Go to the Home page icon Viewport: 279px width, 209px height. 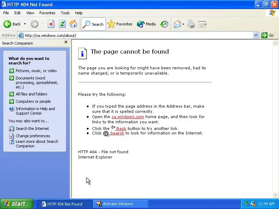[73, 24]
